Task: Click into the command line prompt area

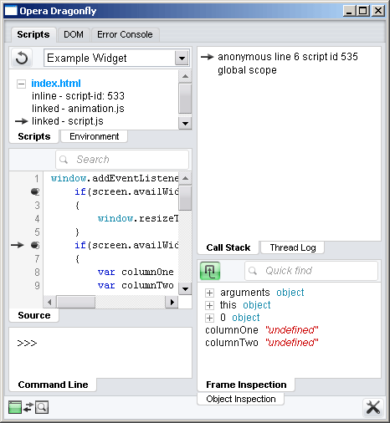Action: (x=100, y=353)
